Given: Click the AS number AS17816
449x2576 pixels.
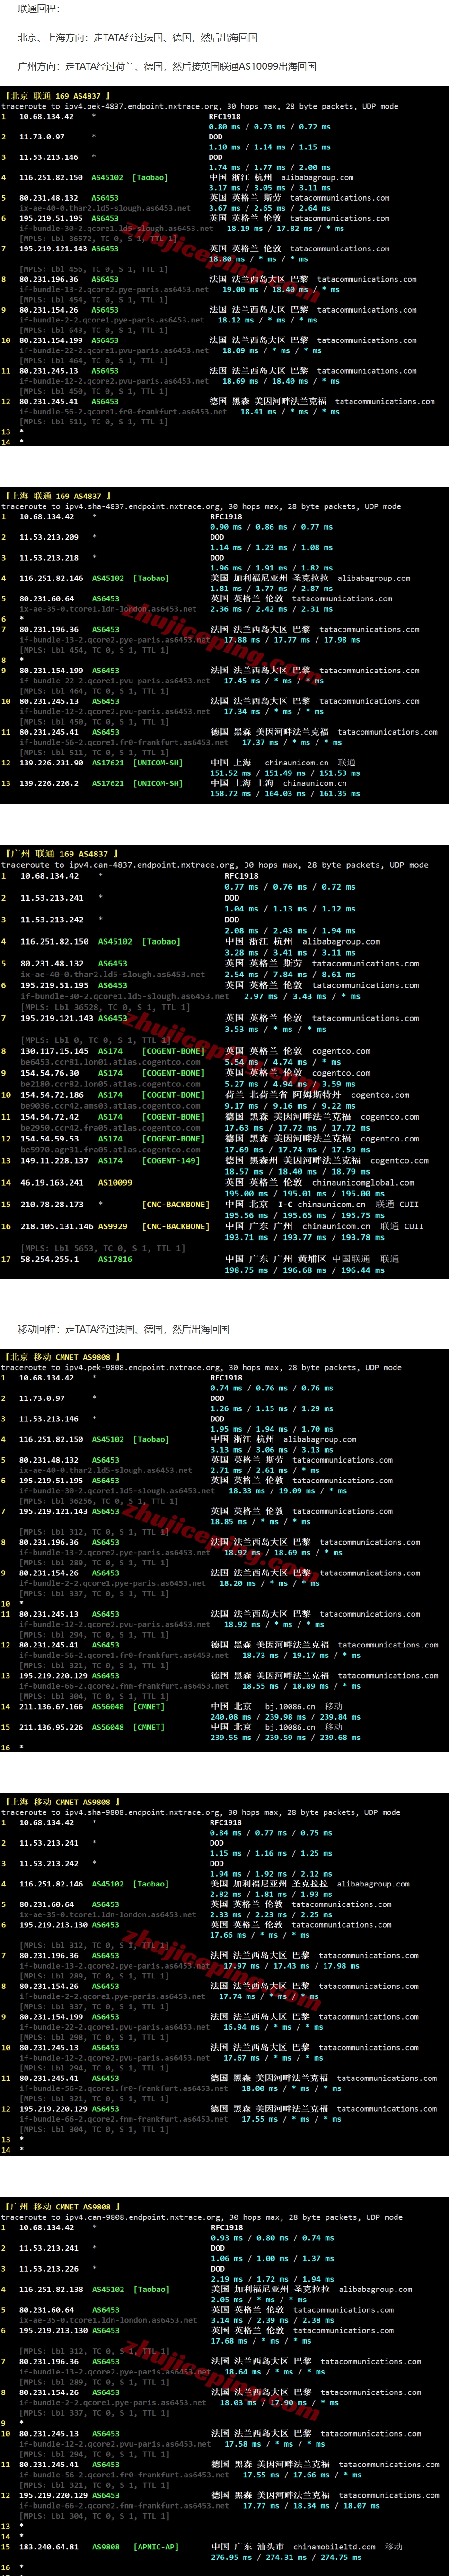Looking at the screenshot, I should (115, 1259).
